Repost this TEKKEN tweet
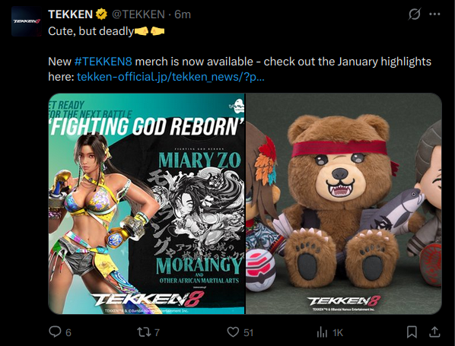 tap(144, 332)
